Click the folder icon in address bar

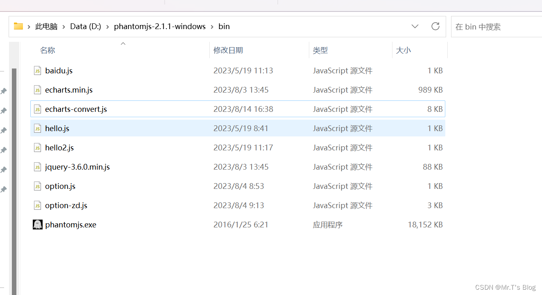[x=18, y=26]
